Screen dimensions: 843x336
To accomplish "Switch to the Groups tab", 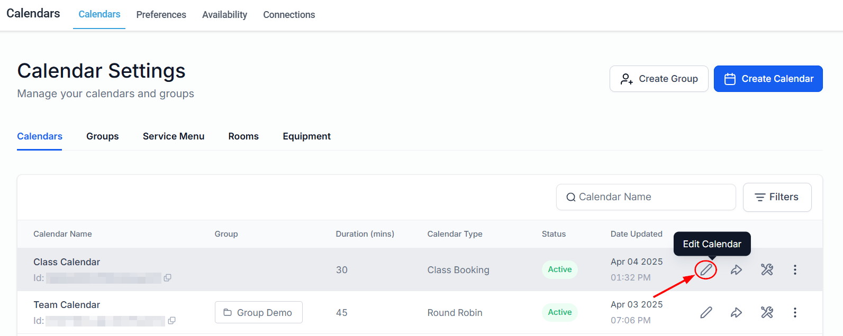I will 103,136.
